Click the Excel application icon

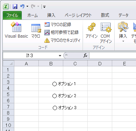coord(6,6)
